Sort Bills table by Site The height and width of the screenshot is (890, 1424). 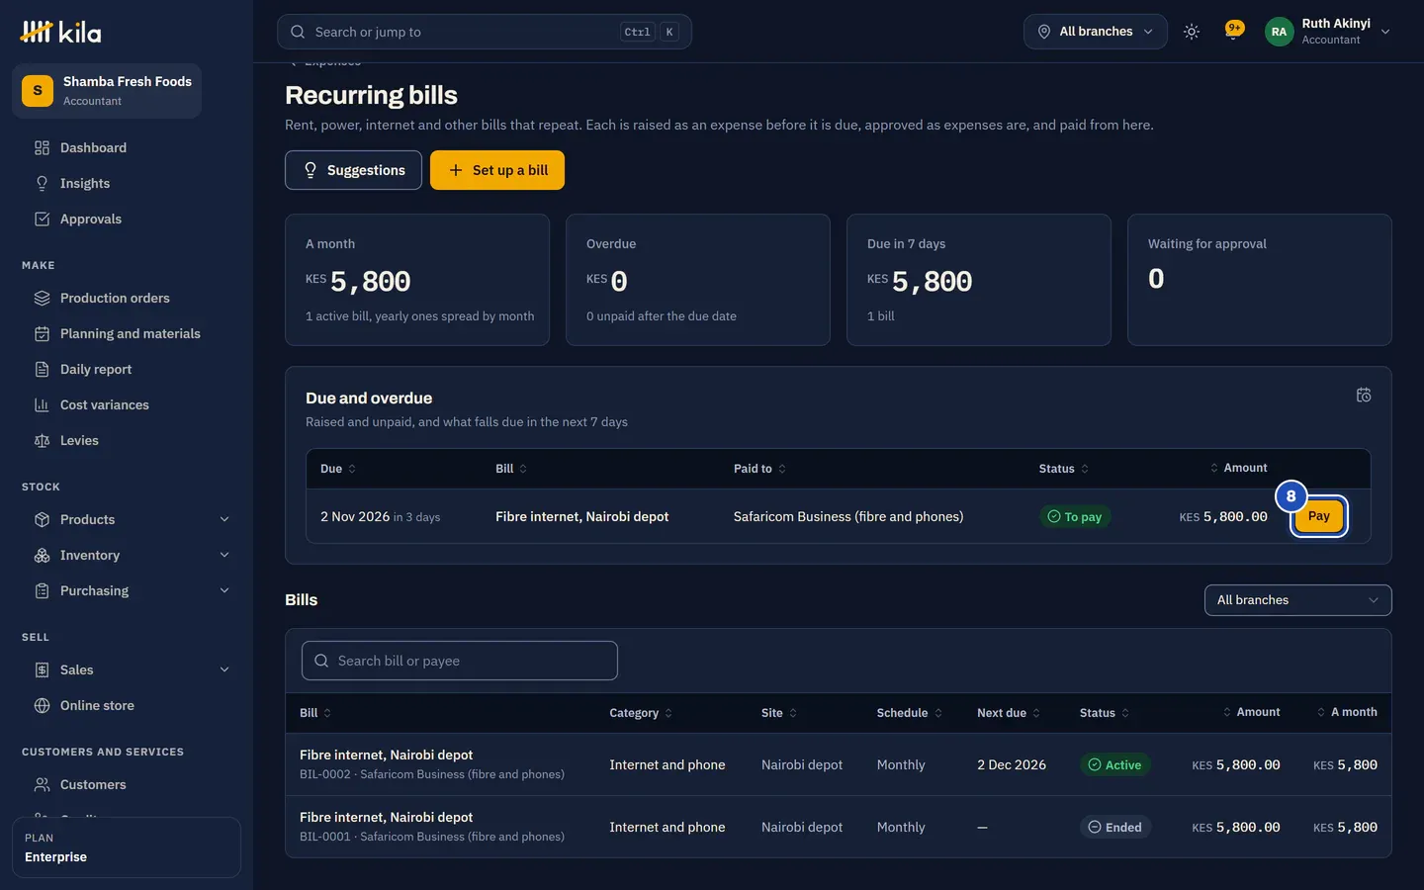(x=779, y=713)
